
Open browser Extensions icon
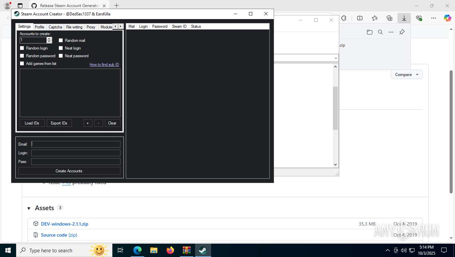pos(344,18)
